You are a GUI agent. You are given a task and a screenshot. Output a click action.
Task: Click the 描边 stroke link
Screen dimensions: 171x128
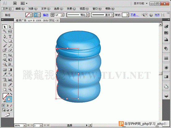click(46, 15)
